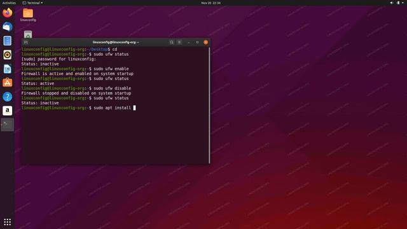Open Ubuntu Software from the dock

(7, 83)
